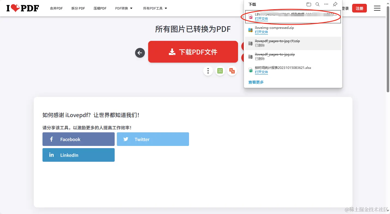Image resolution: width=390 pixels, height=214 pixels.
Task: Share on Twitter
Action: (153, 139)
